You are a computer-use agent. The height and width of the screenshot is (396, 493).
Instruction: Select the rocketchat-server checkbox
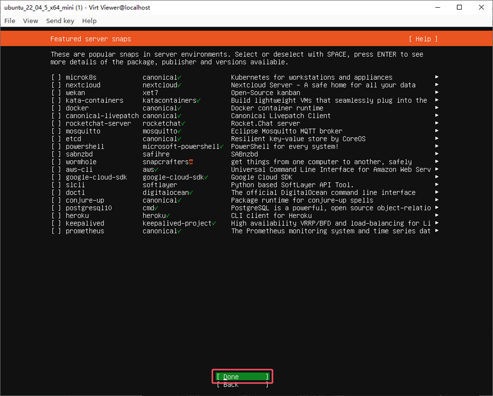click(x=56, y=123)
